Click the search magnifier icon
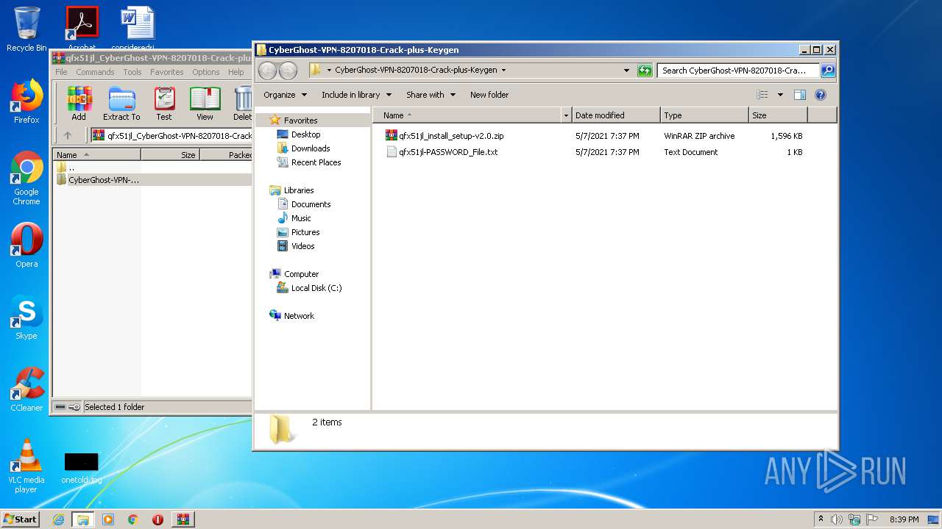 click(x=828, y=71)
